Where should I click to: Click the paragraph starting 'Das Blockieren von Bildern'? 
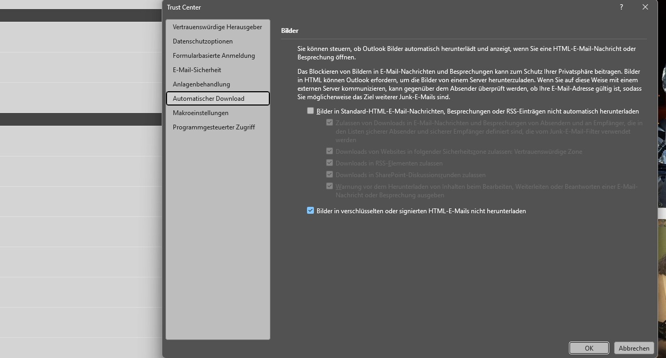(469, 84)
